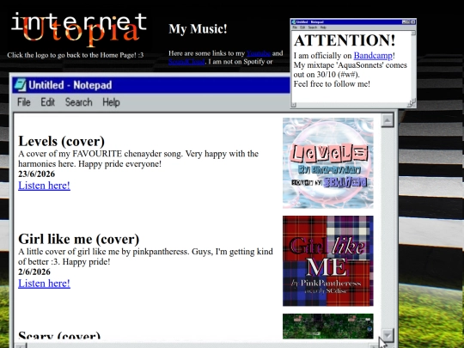This screenshot has width=464, height=348.
Task: Open Help menu in large Notepad window
Action: pos(111,102)
